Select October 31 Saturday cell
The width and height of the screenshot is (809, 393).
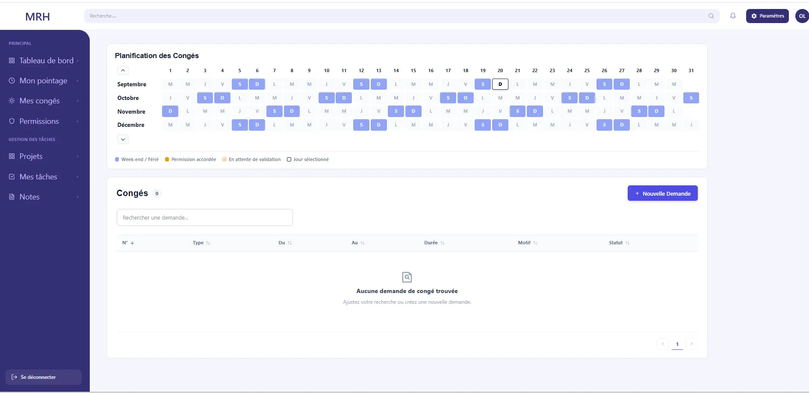tap(691, 98)
